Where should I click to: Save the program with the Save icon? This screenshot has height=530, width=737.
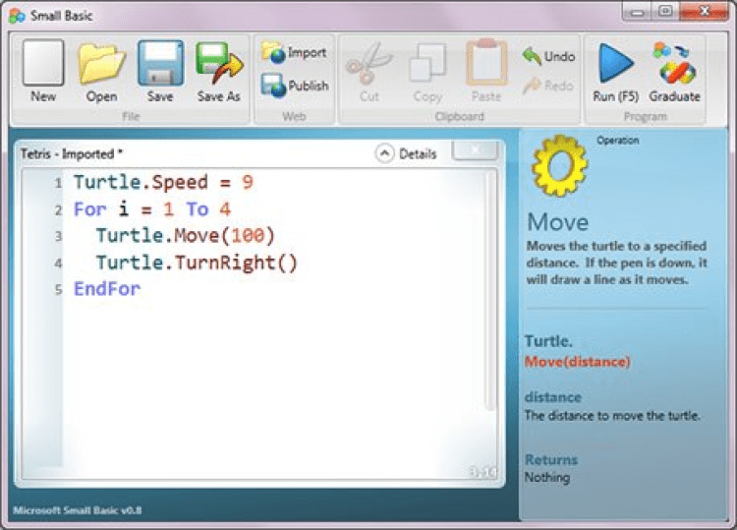(160, 72)
